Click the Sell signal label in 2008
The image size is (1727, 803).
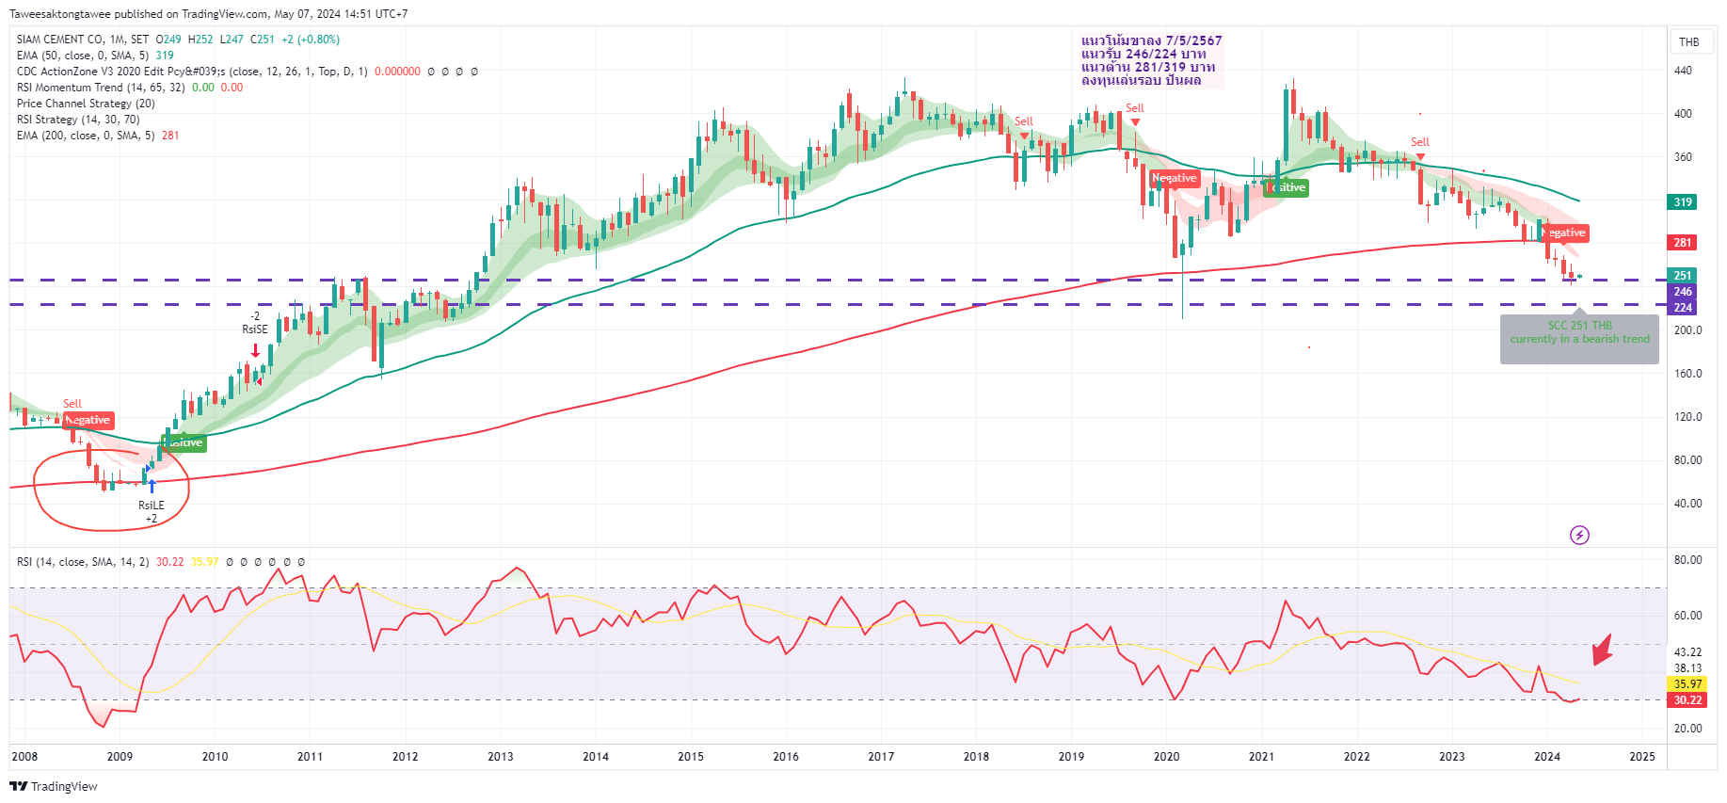click(72, 404)
